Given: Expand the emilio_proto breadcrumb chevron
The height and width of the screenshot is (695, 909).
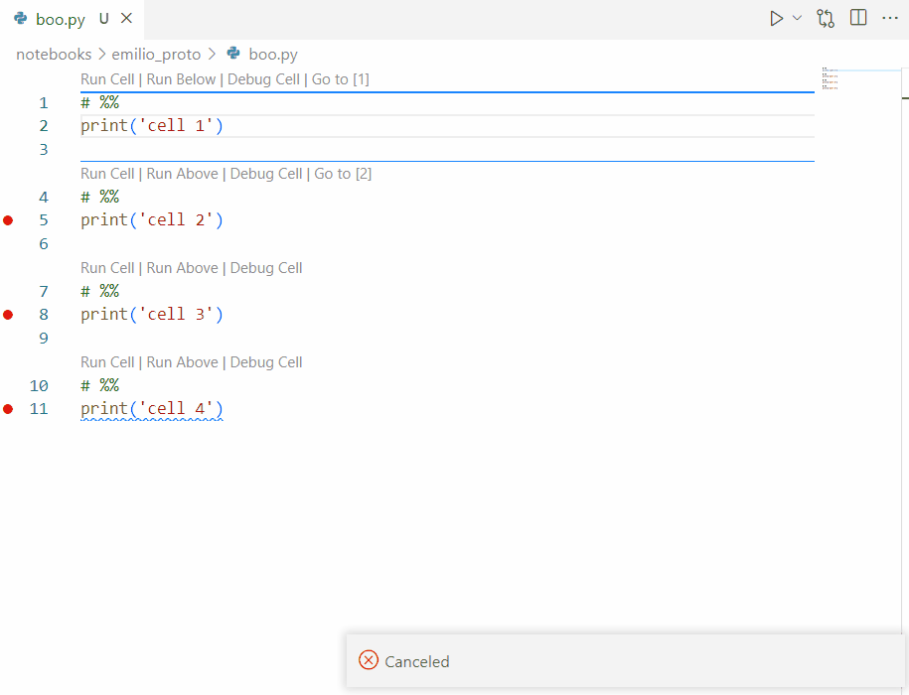Looking at the screenshot, I should click(211, 55).
